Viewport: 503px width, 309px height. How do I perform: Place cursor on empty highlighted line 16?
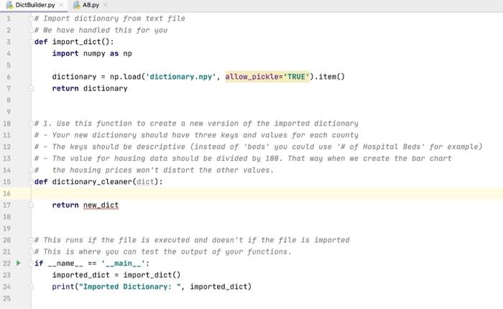tap(267, 193)
